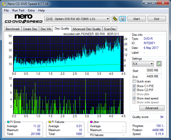This screenshot has width=171, height=140.
Task: Click the PI Errors graph area
Action: coord(68,54)
